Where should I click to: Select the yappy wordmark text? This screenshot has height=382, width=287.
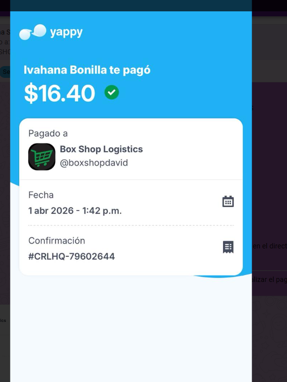[66, 33]
